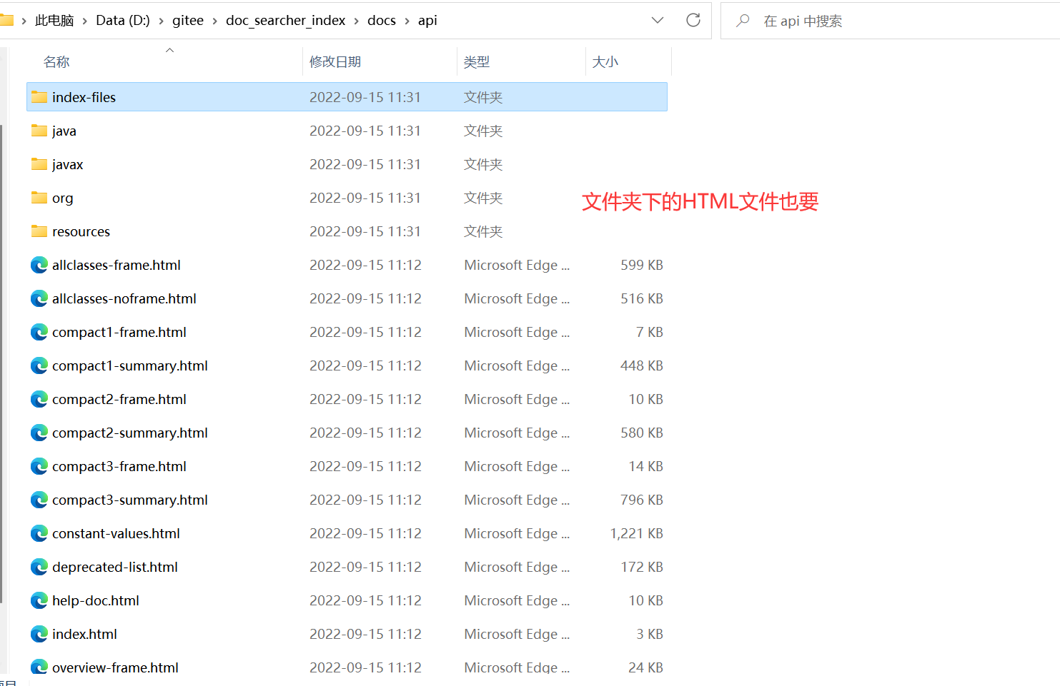
Task: Click Edge icon of compact2-summary.html
Action: [x=39, y=433]
